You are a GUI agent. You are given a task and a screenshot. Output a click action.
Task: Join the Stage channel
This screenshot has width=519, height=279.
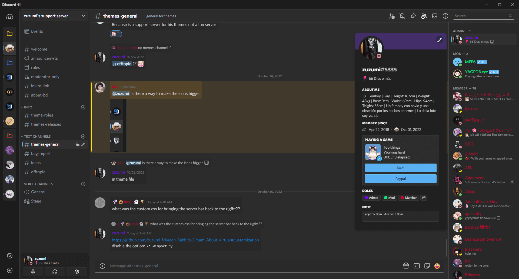click(x=55, y=201)
